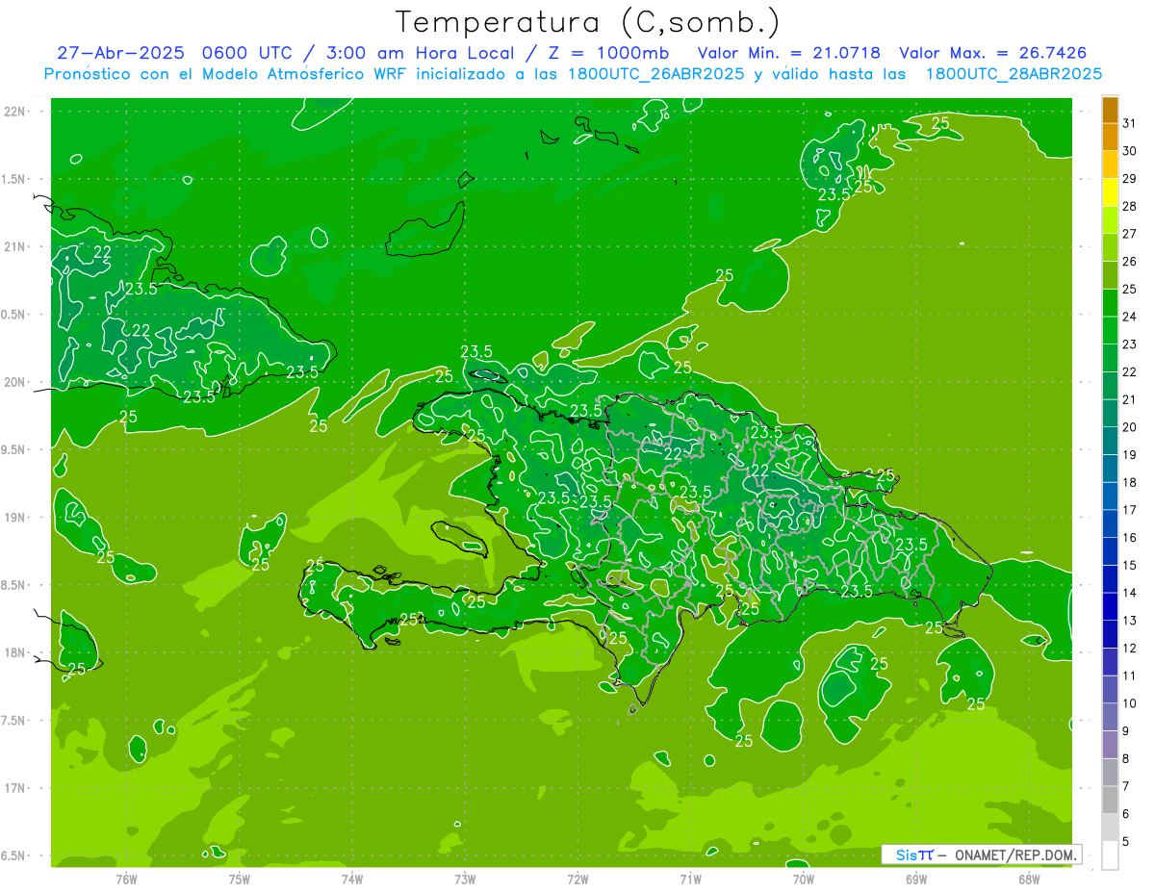The width and height of the screenshot is (1155, 892).
Task: Click the '0600 UTC' time label
Action: pyautogui.click(x=249, y=53)
